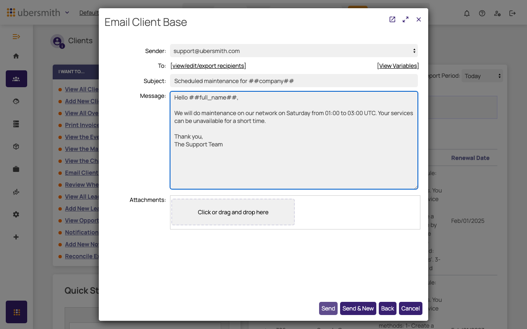Viewport: 527px width, 329px height.
Task: Expand the Email Client Base dialog fullscreen
Action: click(406, 19)
